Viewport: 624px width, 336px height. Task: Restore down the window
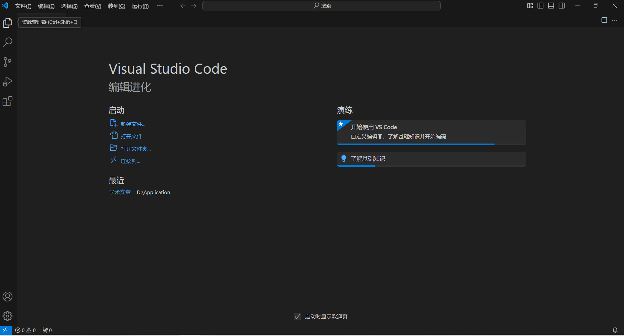coord(596,6)
